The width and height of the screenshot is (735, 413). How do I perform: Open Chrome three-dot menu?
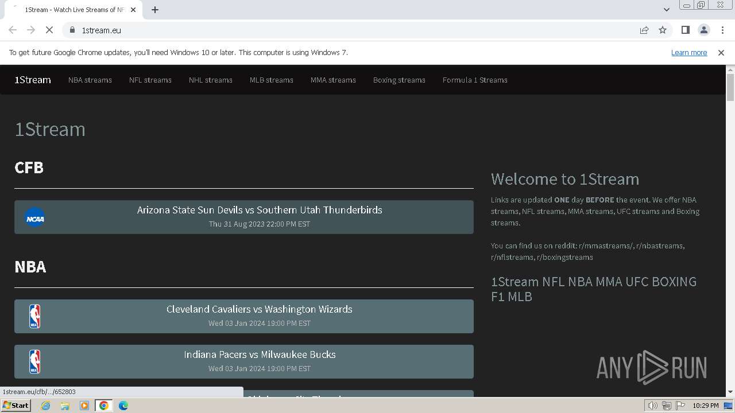(722, 30)
